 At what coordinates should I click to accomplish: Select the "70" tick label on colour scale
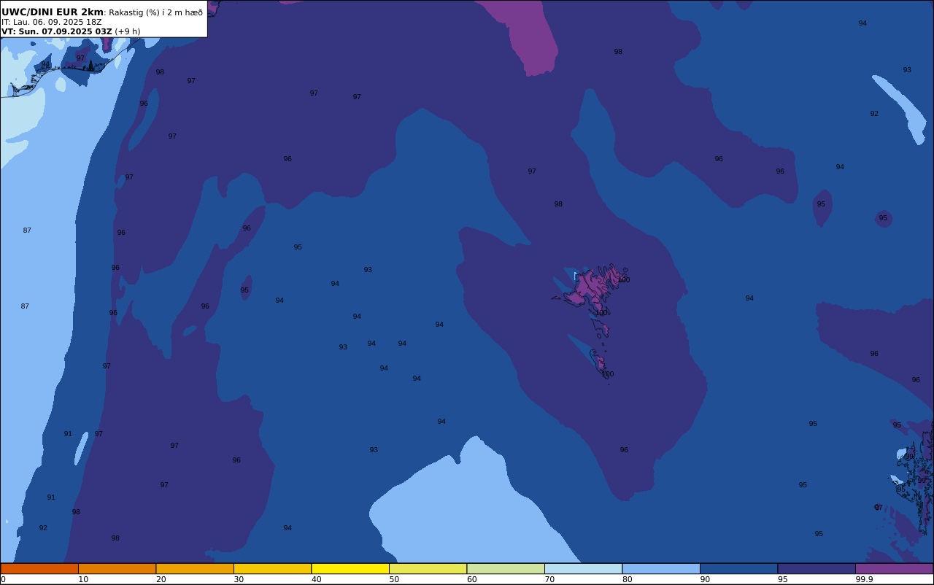tap(549, 579)
